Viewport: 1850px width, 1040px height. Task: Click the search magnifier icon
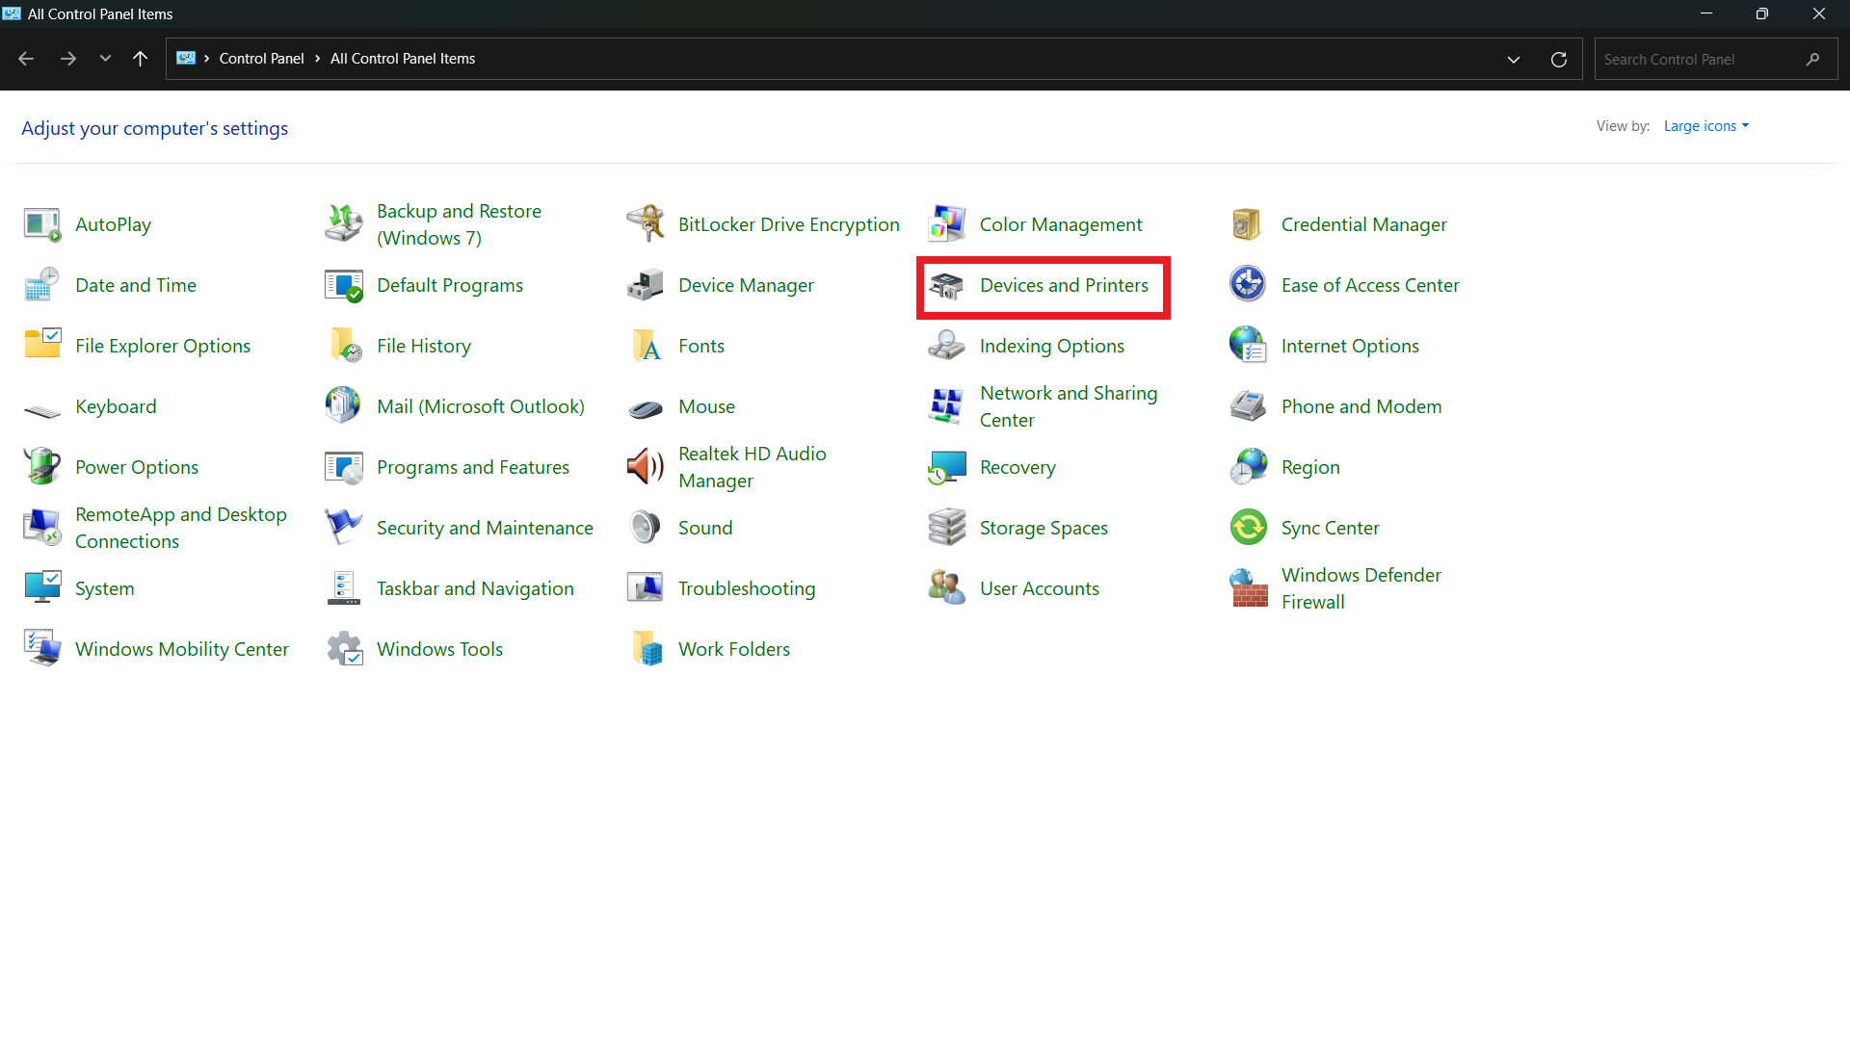[1812, 59]
